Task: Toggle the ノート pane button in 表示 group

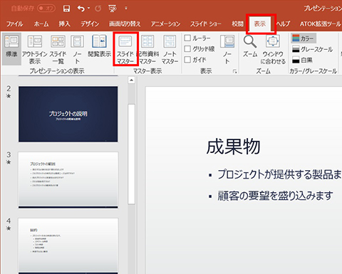Action: point(227,49)
